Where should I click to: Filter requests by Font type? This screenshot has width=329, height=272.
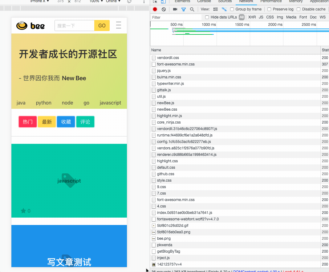coord(303,17)
